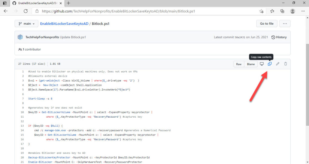Click the '#Dismounts external device' comment

[48, 76]
